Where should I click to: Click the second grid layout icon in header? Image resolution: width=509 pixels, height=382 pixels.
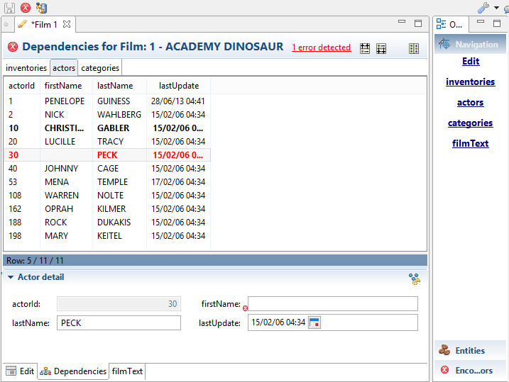click(x=381, y=48)
